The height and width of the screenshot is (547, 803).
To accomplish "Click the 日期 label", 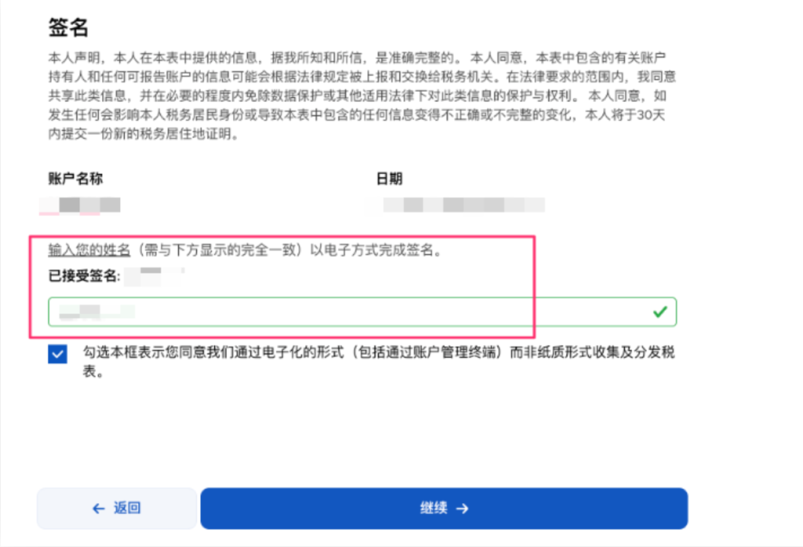I will [x=389, y=179].
